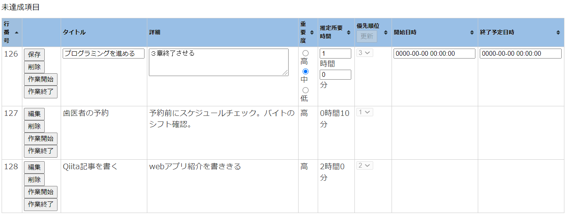568x215 pixels.
Task: Click 保存 button in row 126
Action: (x=34, y=55)
